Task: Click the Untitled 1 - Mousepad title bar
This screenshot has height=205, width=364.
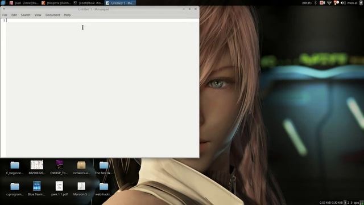Action: click(x=93, y=9)
